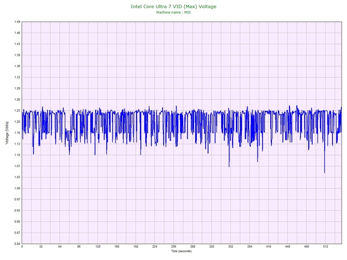Select the 1.29 voltage axis label
Viewport: 347px width, 260px height.
point(17,88)
